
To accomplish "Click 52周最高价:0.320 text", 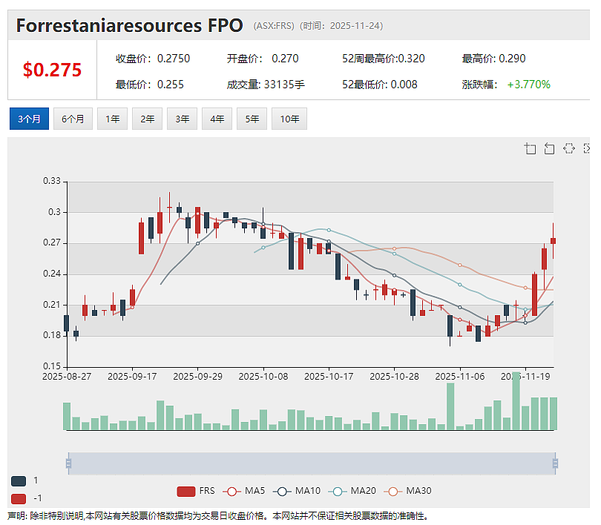I will (x=384, y=59).
